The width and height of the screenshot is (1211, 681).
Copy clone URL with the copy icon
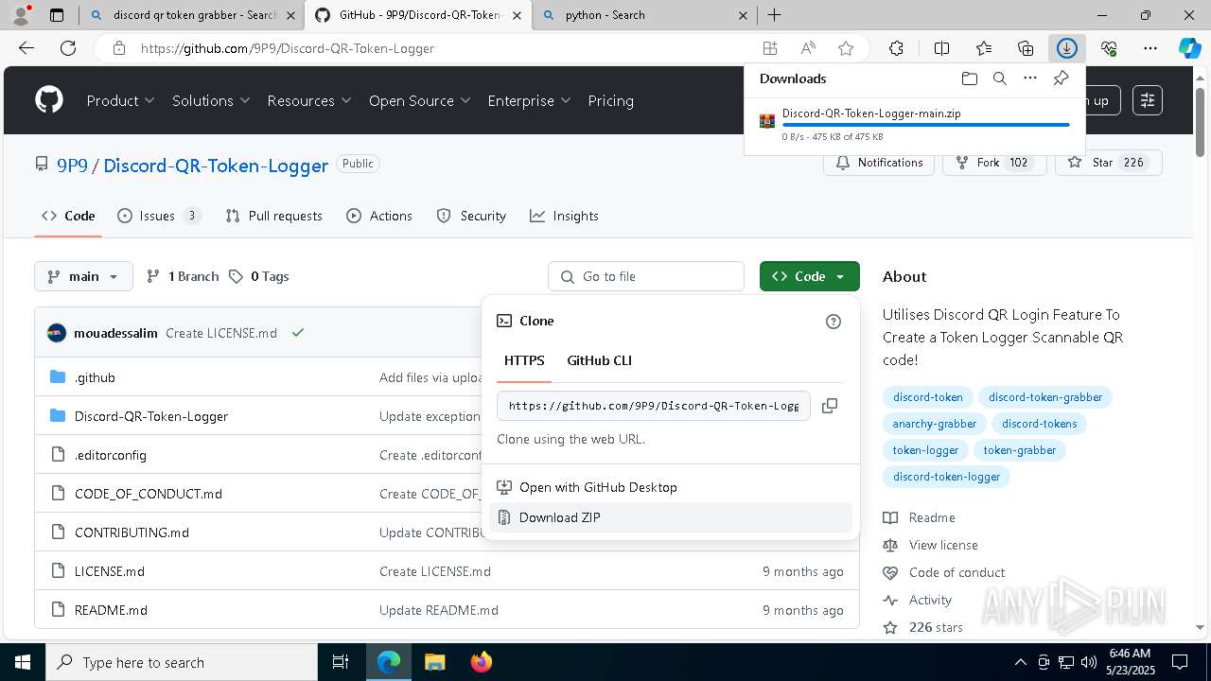830,406
